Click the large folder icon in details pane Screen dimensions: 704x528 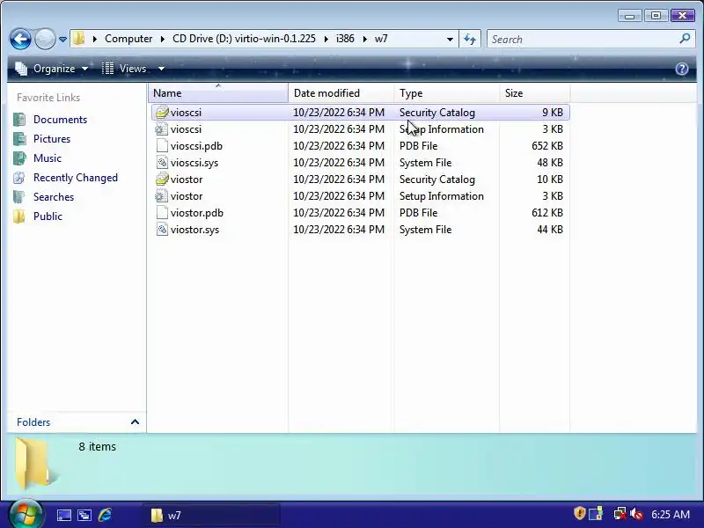pyautogui.click(x=35, y=464)
